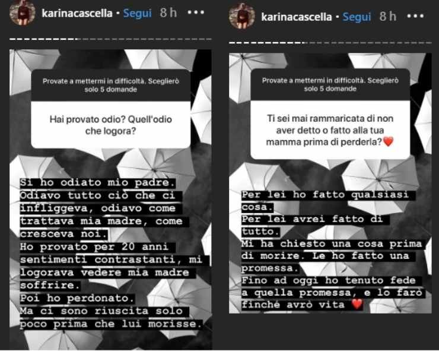Click red heart after 'perderla?'
Screen dimensions: 439x351
click(388, 141)
